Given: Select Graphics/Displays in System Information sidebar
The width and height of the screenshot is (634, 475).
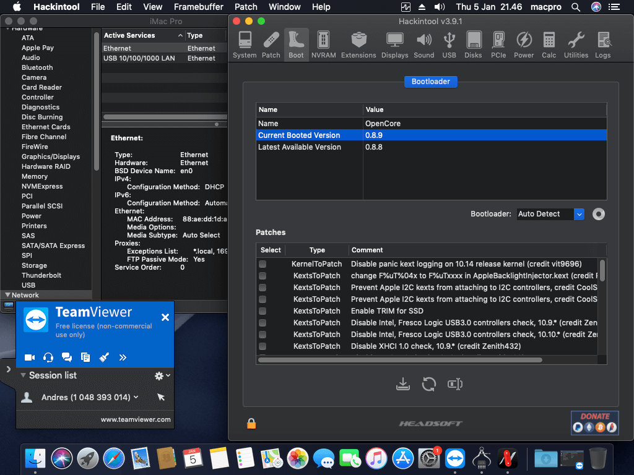Looking at the screenshot, I should [51, 156].
